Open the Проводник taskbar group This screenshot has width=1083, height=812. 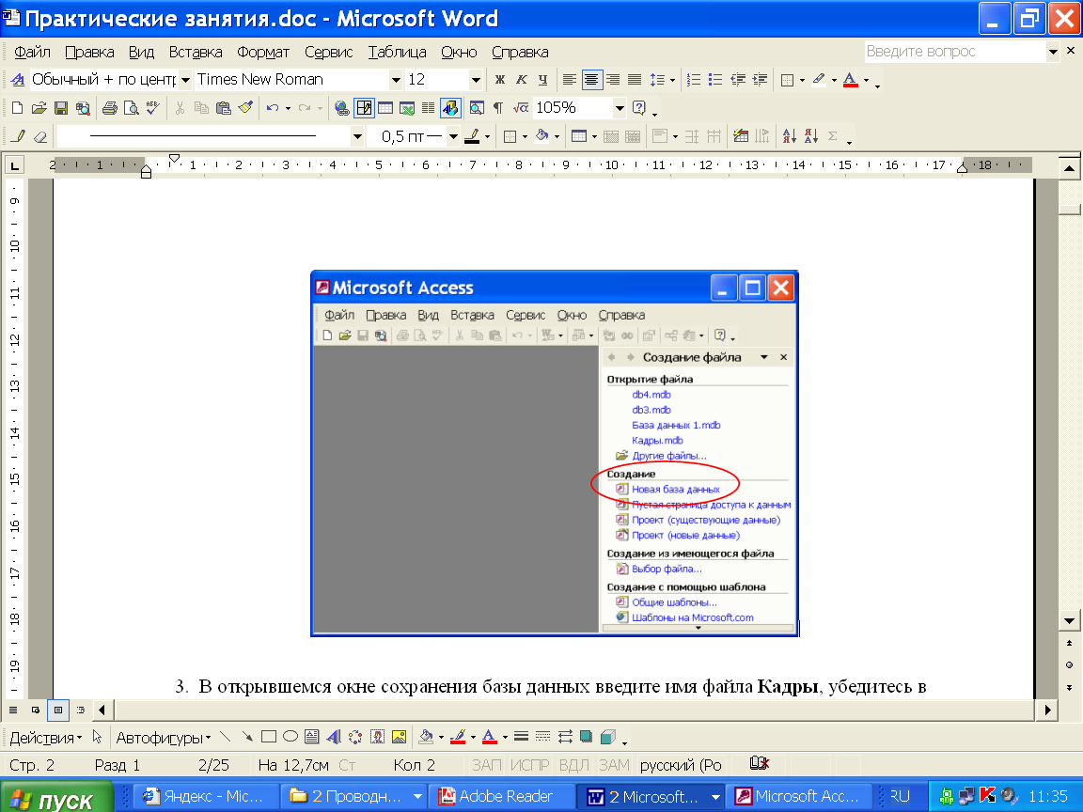[x=354, y=797]
